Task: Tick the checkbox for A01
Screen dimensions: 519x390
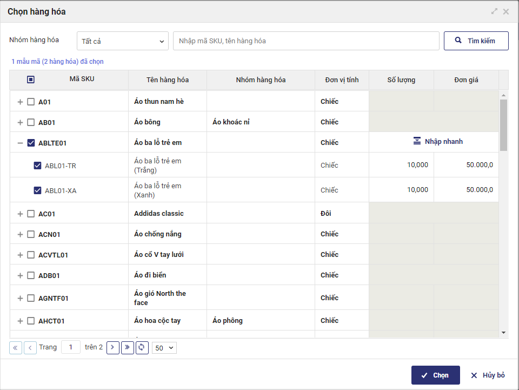Action: click(x=31, y=102)
